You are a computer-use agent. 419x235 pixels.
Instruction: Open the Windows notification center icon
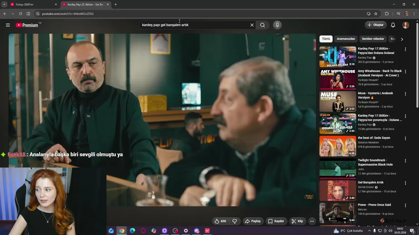412,231
